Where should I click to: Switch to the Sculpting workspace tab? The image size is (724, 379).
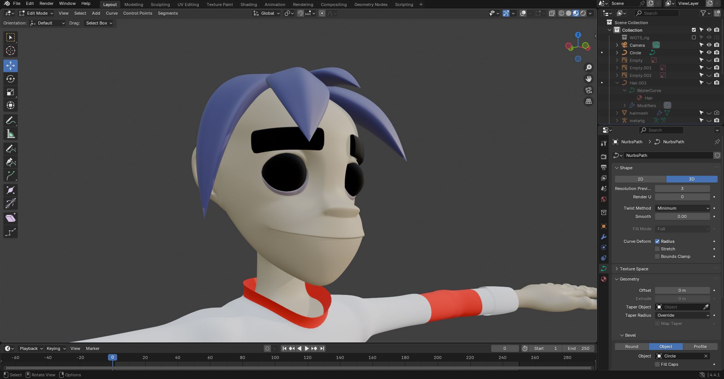pos(160,5)
